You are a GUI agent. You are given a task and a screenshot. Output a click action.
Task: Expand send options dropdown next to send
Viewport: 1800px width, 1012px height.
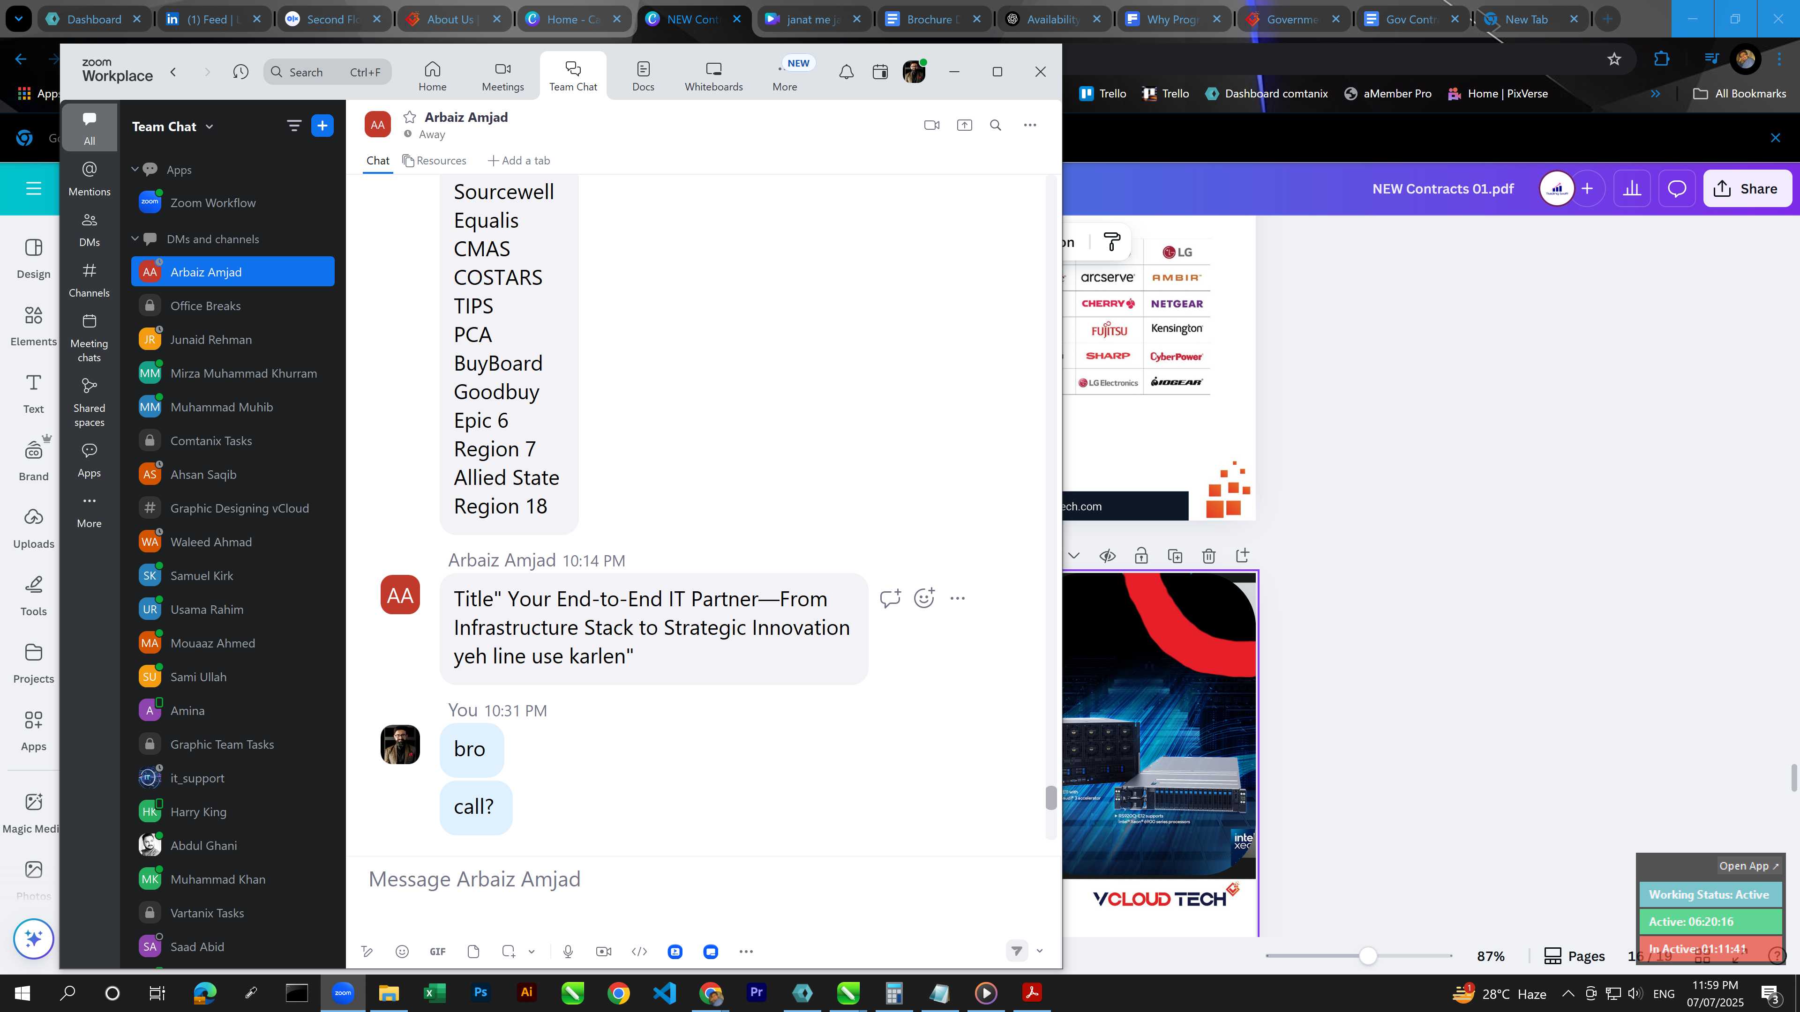tap(1039, 951)
